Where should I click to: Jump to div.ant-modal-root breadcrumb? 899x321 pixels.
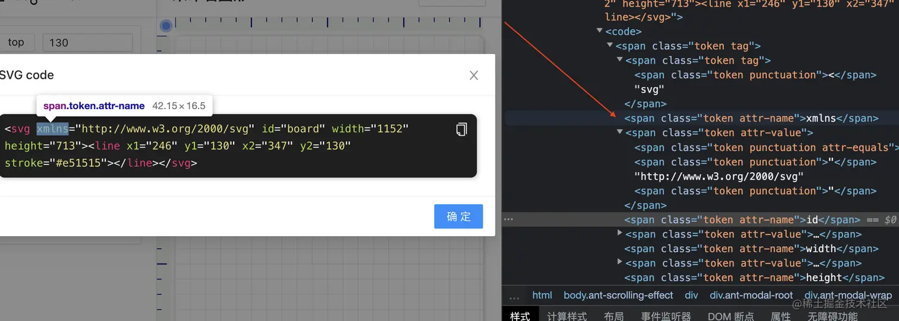coord(752,295)
